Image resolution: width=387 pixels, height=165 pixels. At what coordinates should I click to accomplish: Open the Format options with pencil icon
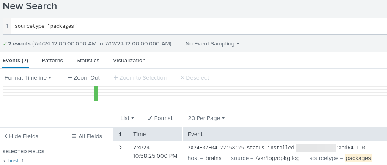click(x=160, y=118)
